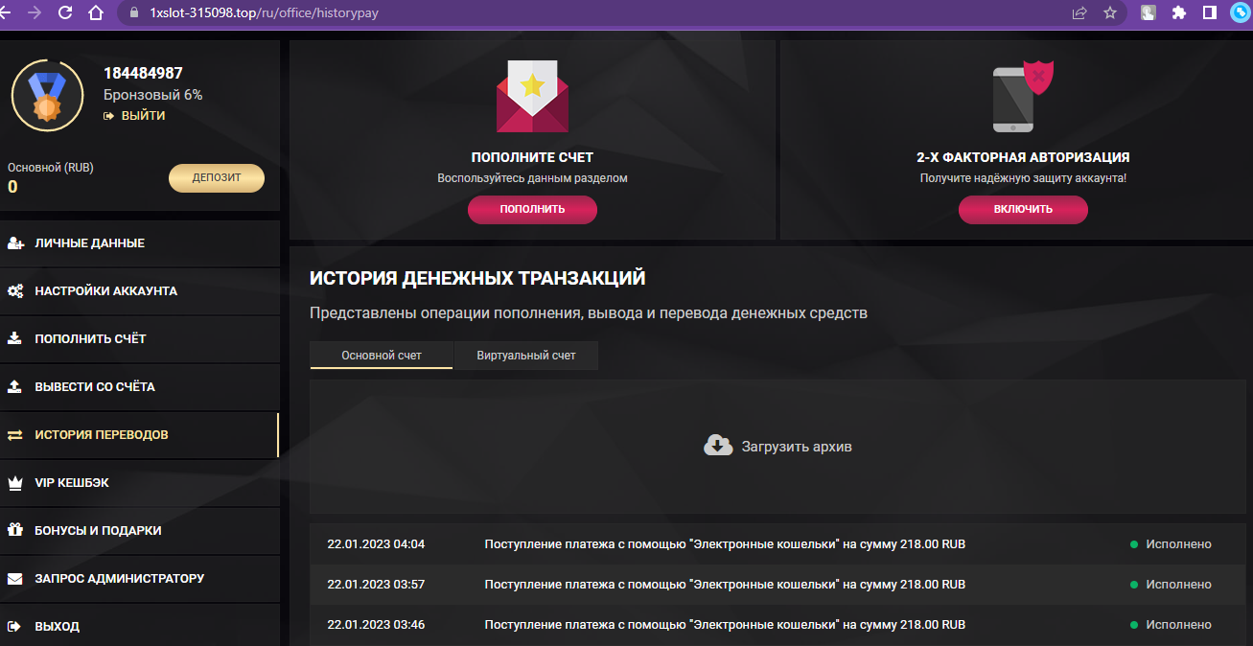Click the blue profile extension icon
1253x646 pixels.
coord(1240,13)
